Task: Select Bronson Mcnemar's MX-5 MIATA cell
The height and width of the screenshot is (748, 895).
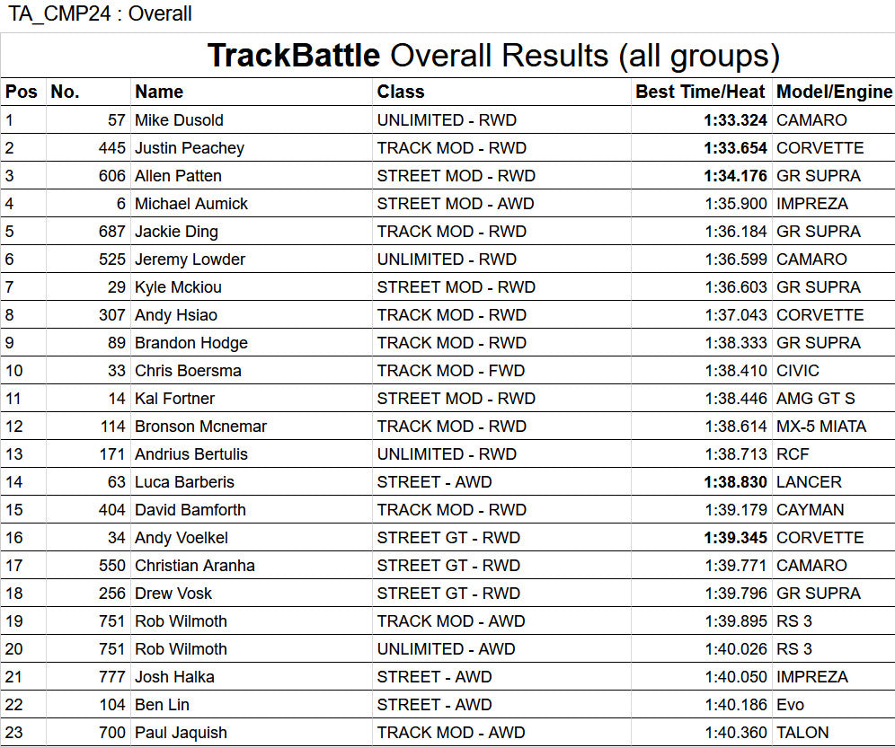Action: click(x=821, y=427)
